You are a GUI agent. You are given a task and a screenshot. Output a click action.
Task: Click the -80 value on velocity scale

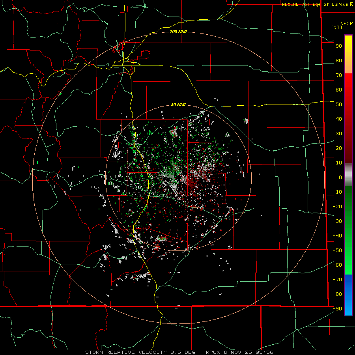pos(337,294)
